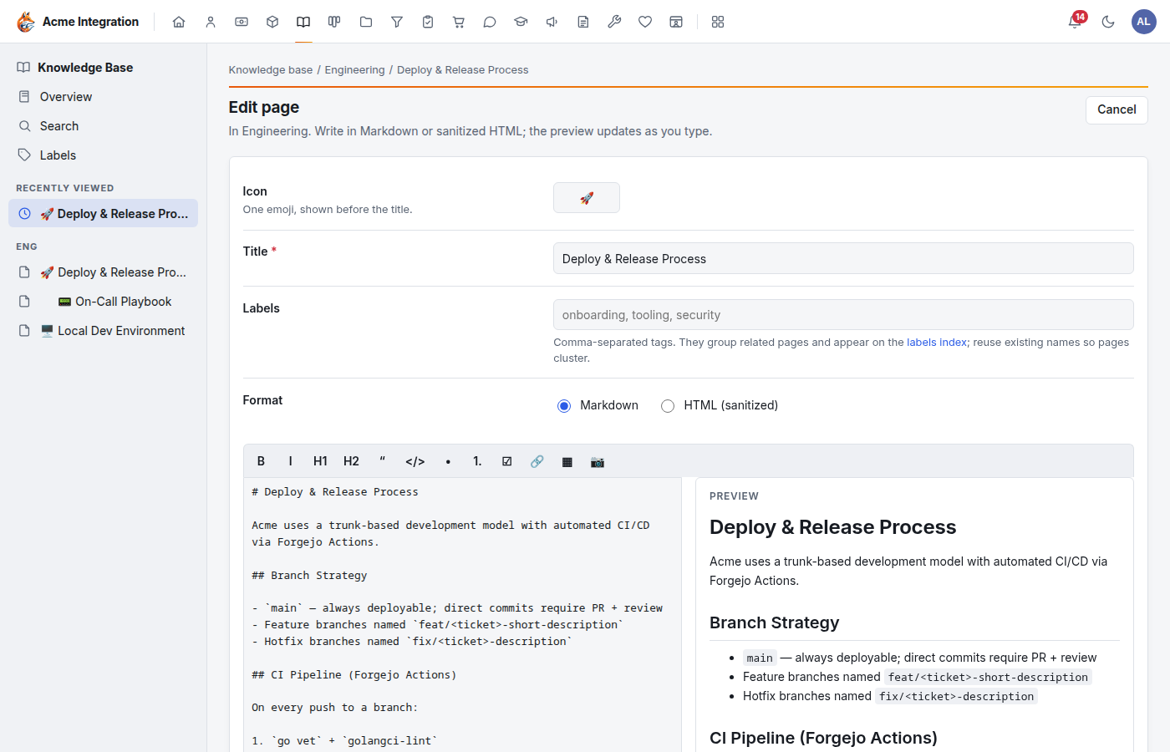Open Overview in the Knowledge Base sidebar
The image size is (1170, 752).
click(x=104, y=97)
